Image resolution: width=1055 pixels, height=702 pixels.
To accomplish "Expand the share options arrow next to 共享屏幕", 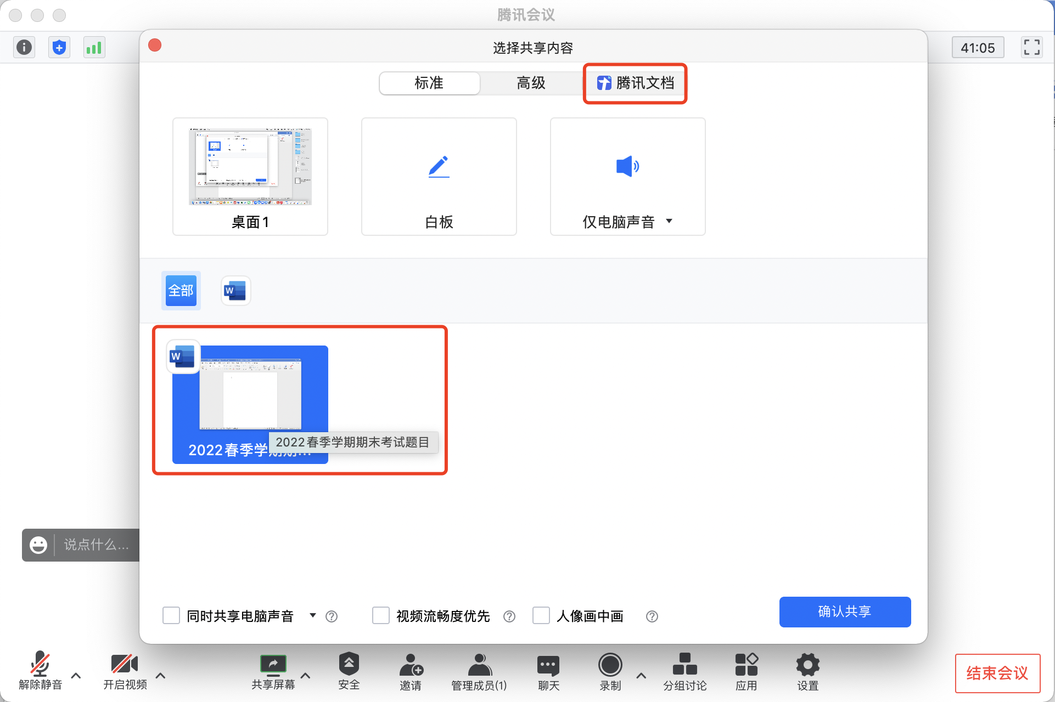I will (x=306, y=676).
